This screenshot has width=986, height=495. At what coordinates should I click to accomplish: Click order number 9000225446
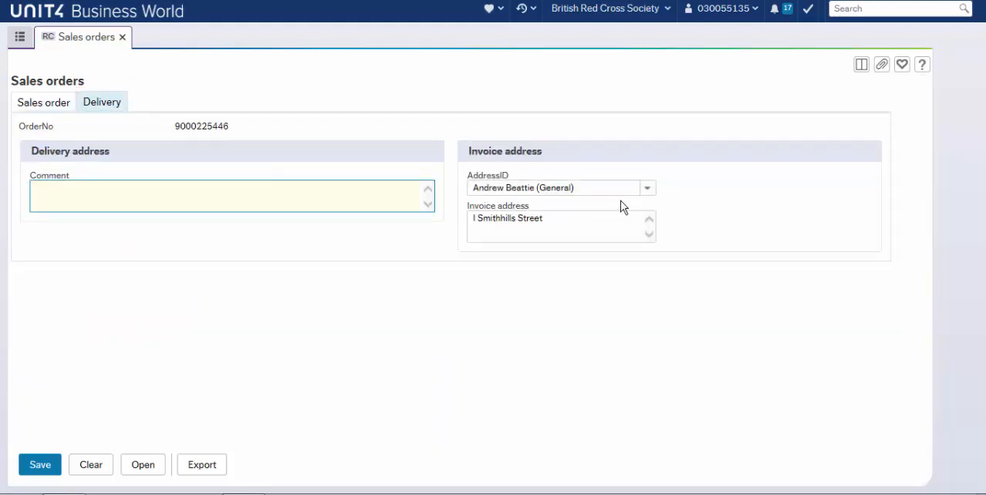point(201,126)
